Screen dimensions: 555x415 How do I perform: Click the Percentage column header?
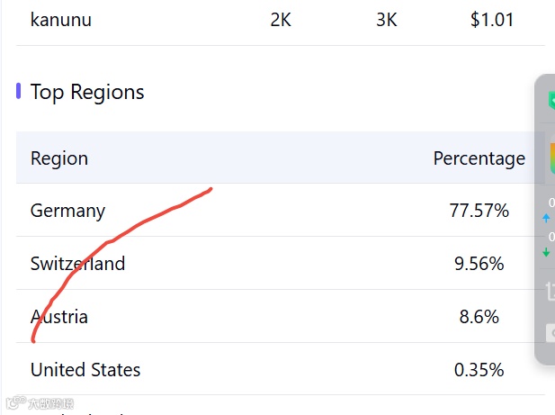(x=479, y=158)
